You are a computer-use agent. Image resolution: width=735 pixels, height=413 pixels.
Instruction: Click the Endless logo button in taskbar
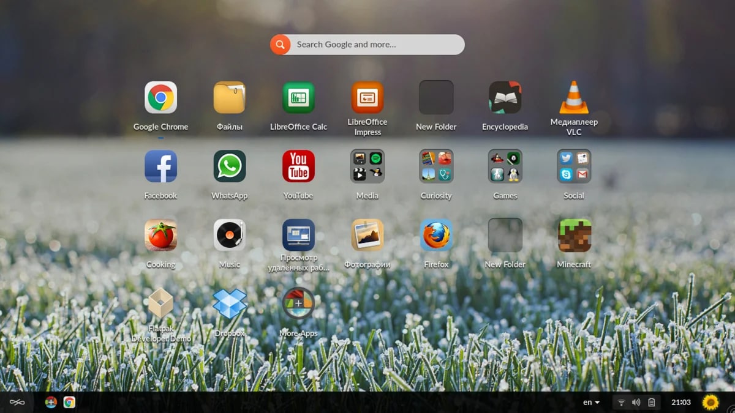point(17,402)
